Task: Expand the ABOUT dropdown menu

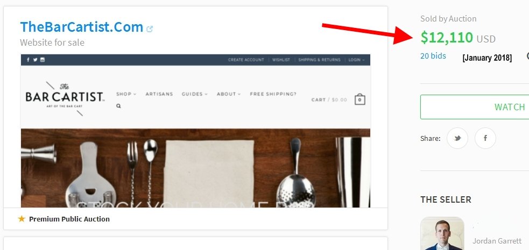Action: click(229, 94)
